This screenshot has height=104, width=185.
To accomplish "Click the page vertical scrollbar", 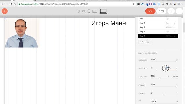I will click(x=184, y=27).
